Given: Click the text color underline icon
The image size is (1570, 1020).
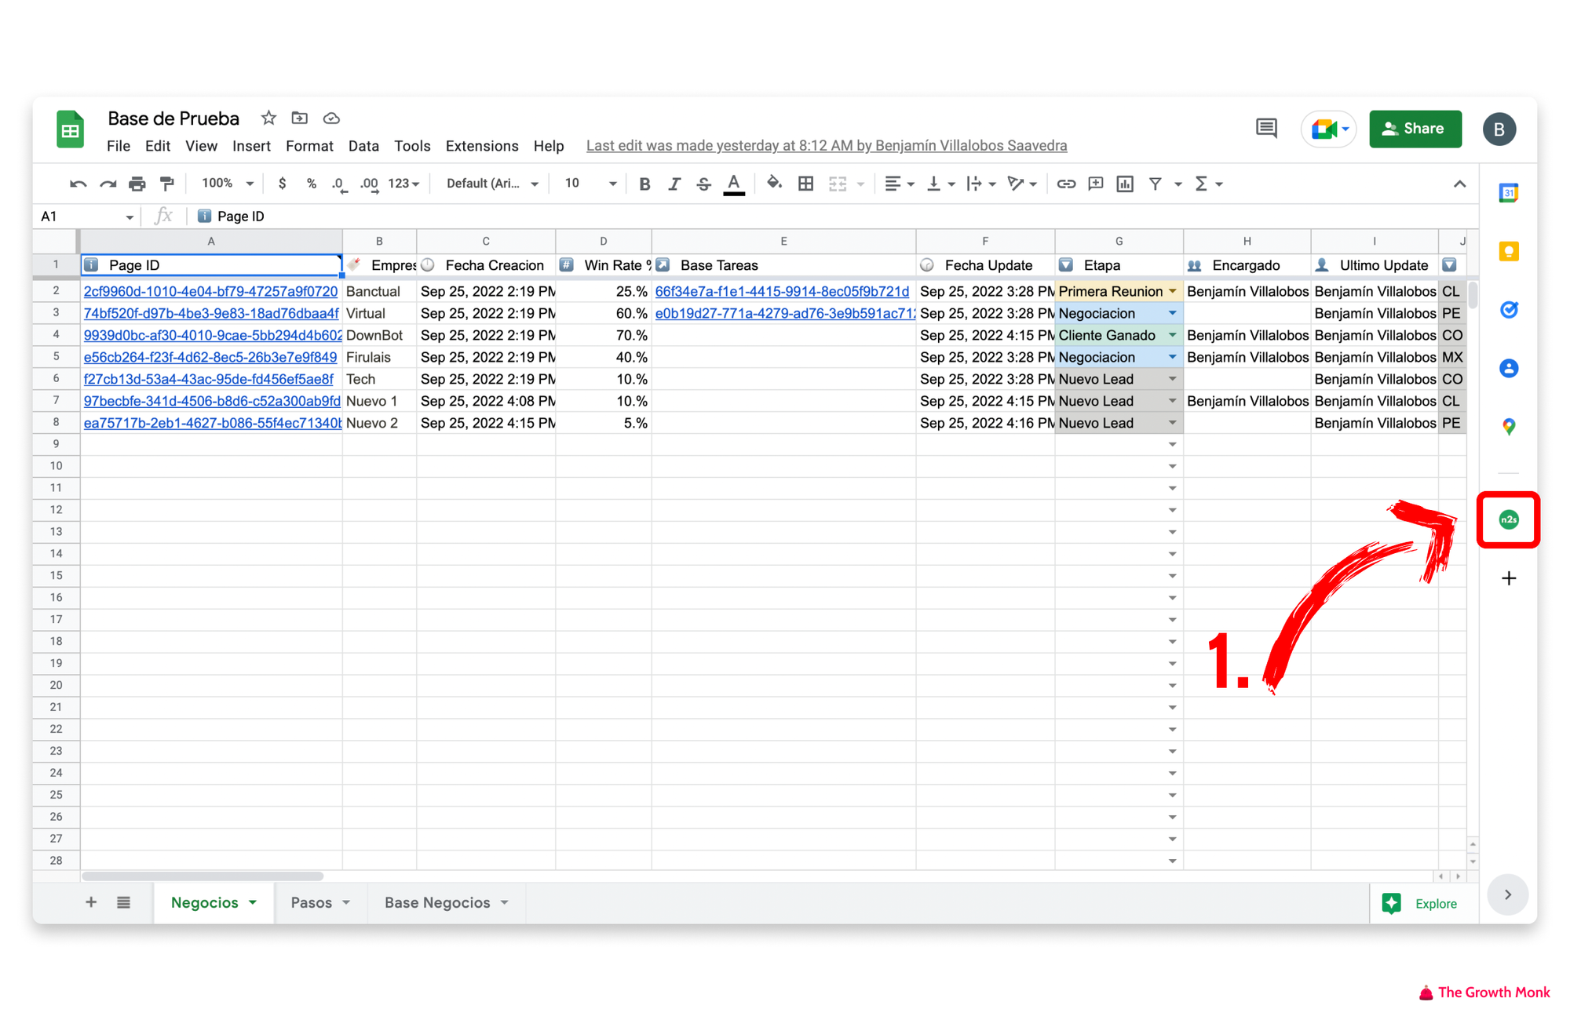Looking at the screenshot, I should coord(736,184).
